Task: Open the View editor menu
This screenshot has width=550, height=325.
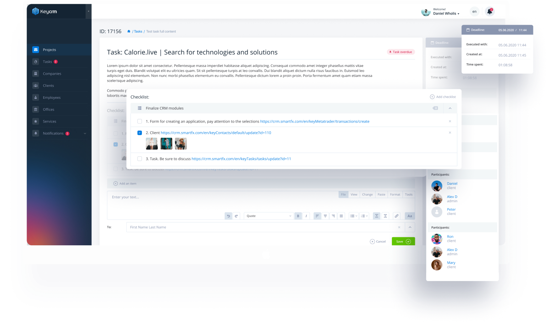Action: (354, 195)
